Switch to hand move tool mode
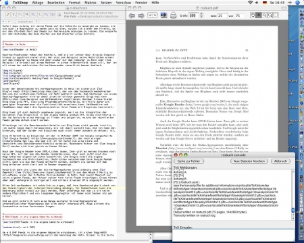The height and width of the screenshot is (243, 304). (x=253, y=16)
